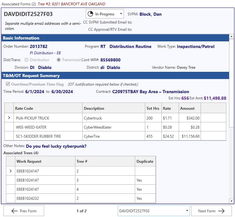Open the In Progress status dropdown
Image resolution: width=235 pixels, height=217 pixels.
pyautogui.click(x=121, y=14)
